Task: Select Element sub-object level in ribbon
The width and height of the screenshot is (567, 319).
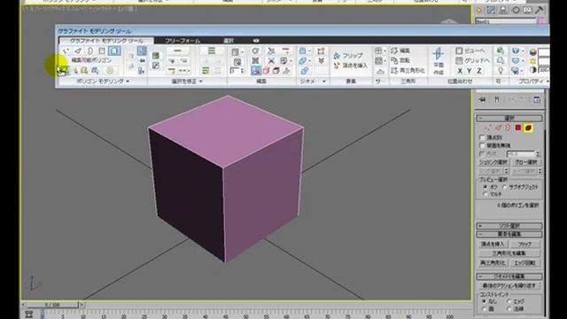Action: pos(114,51)
